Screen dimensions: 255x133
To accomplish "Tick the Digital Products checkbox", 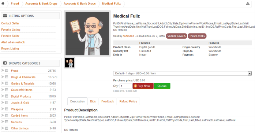I will point(7,96).
